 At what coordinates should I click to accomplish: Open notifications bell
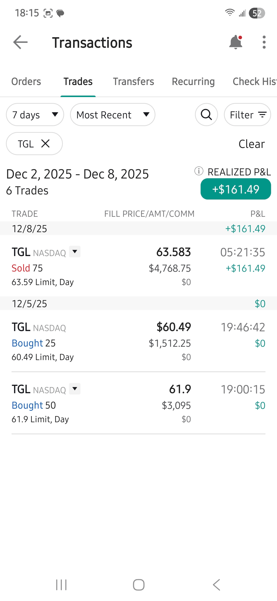[236, 42]
